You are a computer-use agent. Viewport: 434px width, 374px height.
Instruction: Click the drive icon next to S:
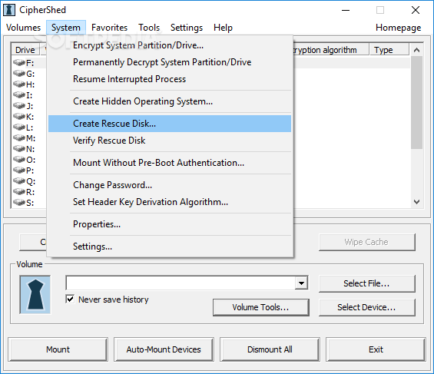pos(19,203)
